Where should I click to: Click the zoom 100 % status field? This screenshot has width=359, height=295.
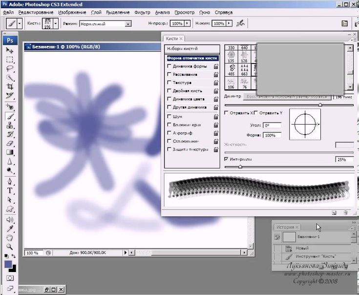tap(34, 253)
